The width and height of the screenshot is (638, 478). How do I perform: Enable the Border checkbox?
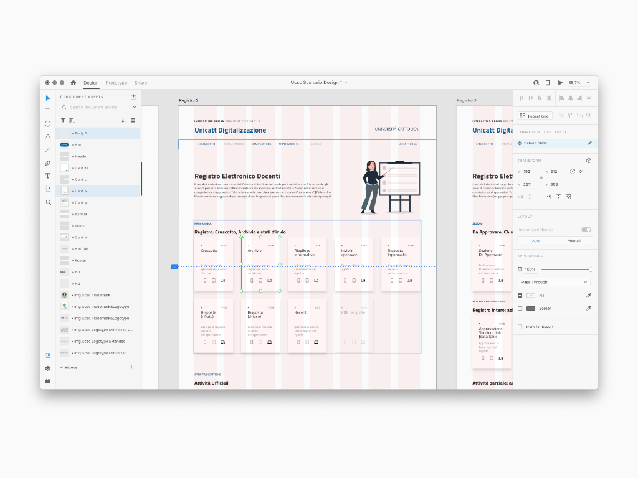coord(520,309)
